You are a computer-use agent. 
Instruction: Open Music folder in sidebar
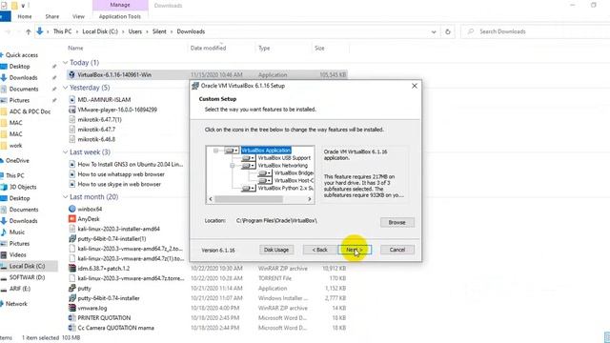[17, 232]
